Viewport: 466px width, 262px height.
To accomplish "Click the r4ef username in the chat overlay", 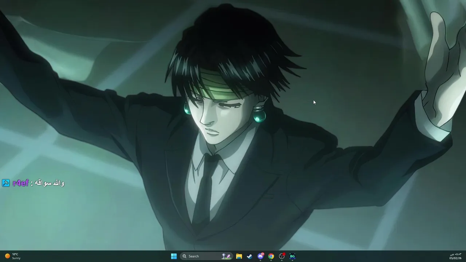I will pyautogui.click(x=20, y=183).
